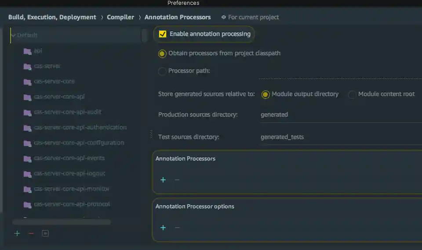Remove selected profile with red minus icon

point(31,233)
